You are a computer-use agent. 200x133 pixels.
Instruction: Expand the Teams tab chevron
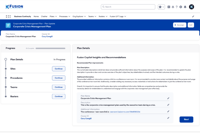[95, 17]
